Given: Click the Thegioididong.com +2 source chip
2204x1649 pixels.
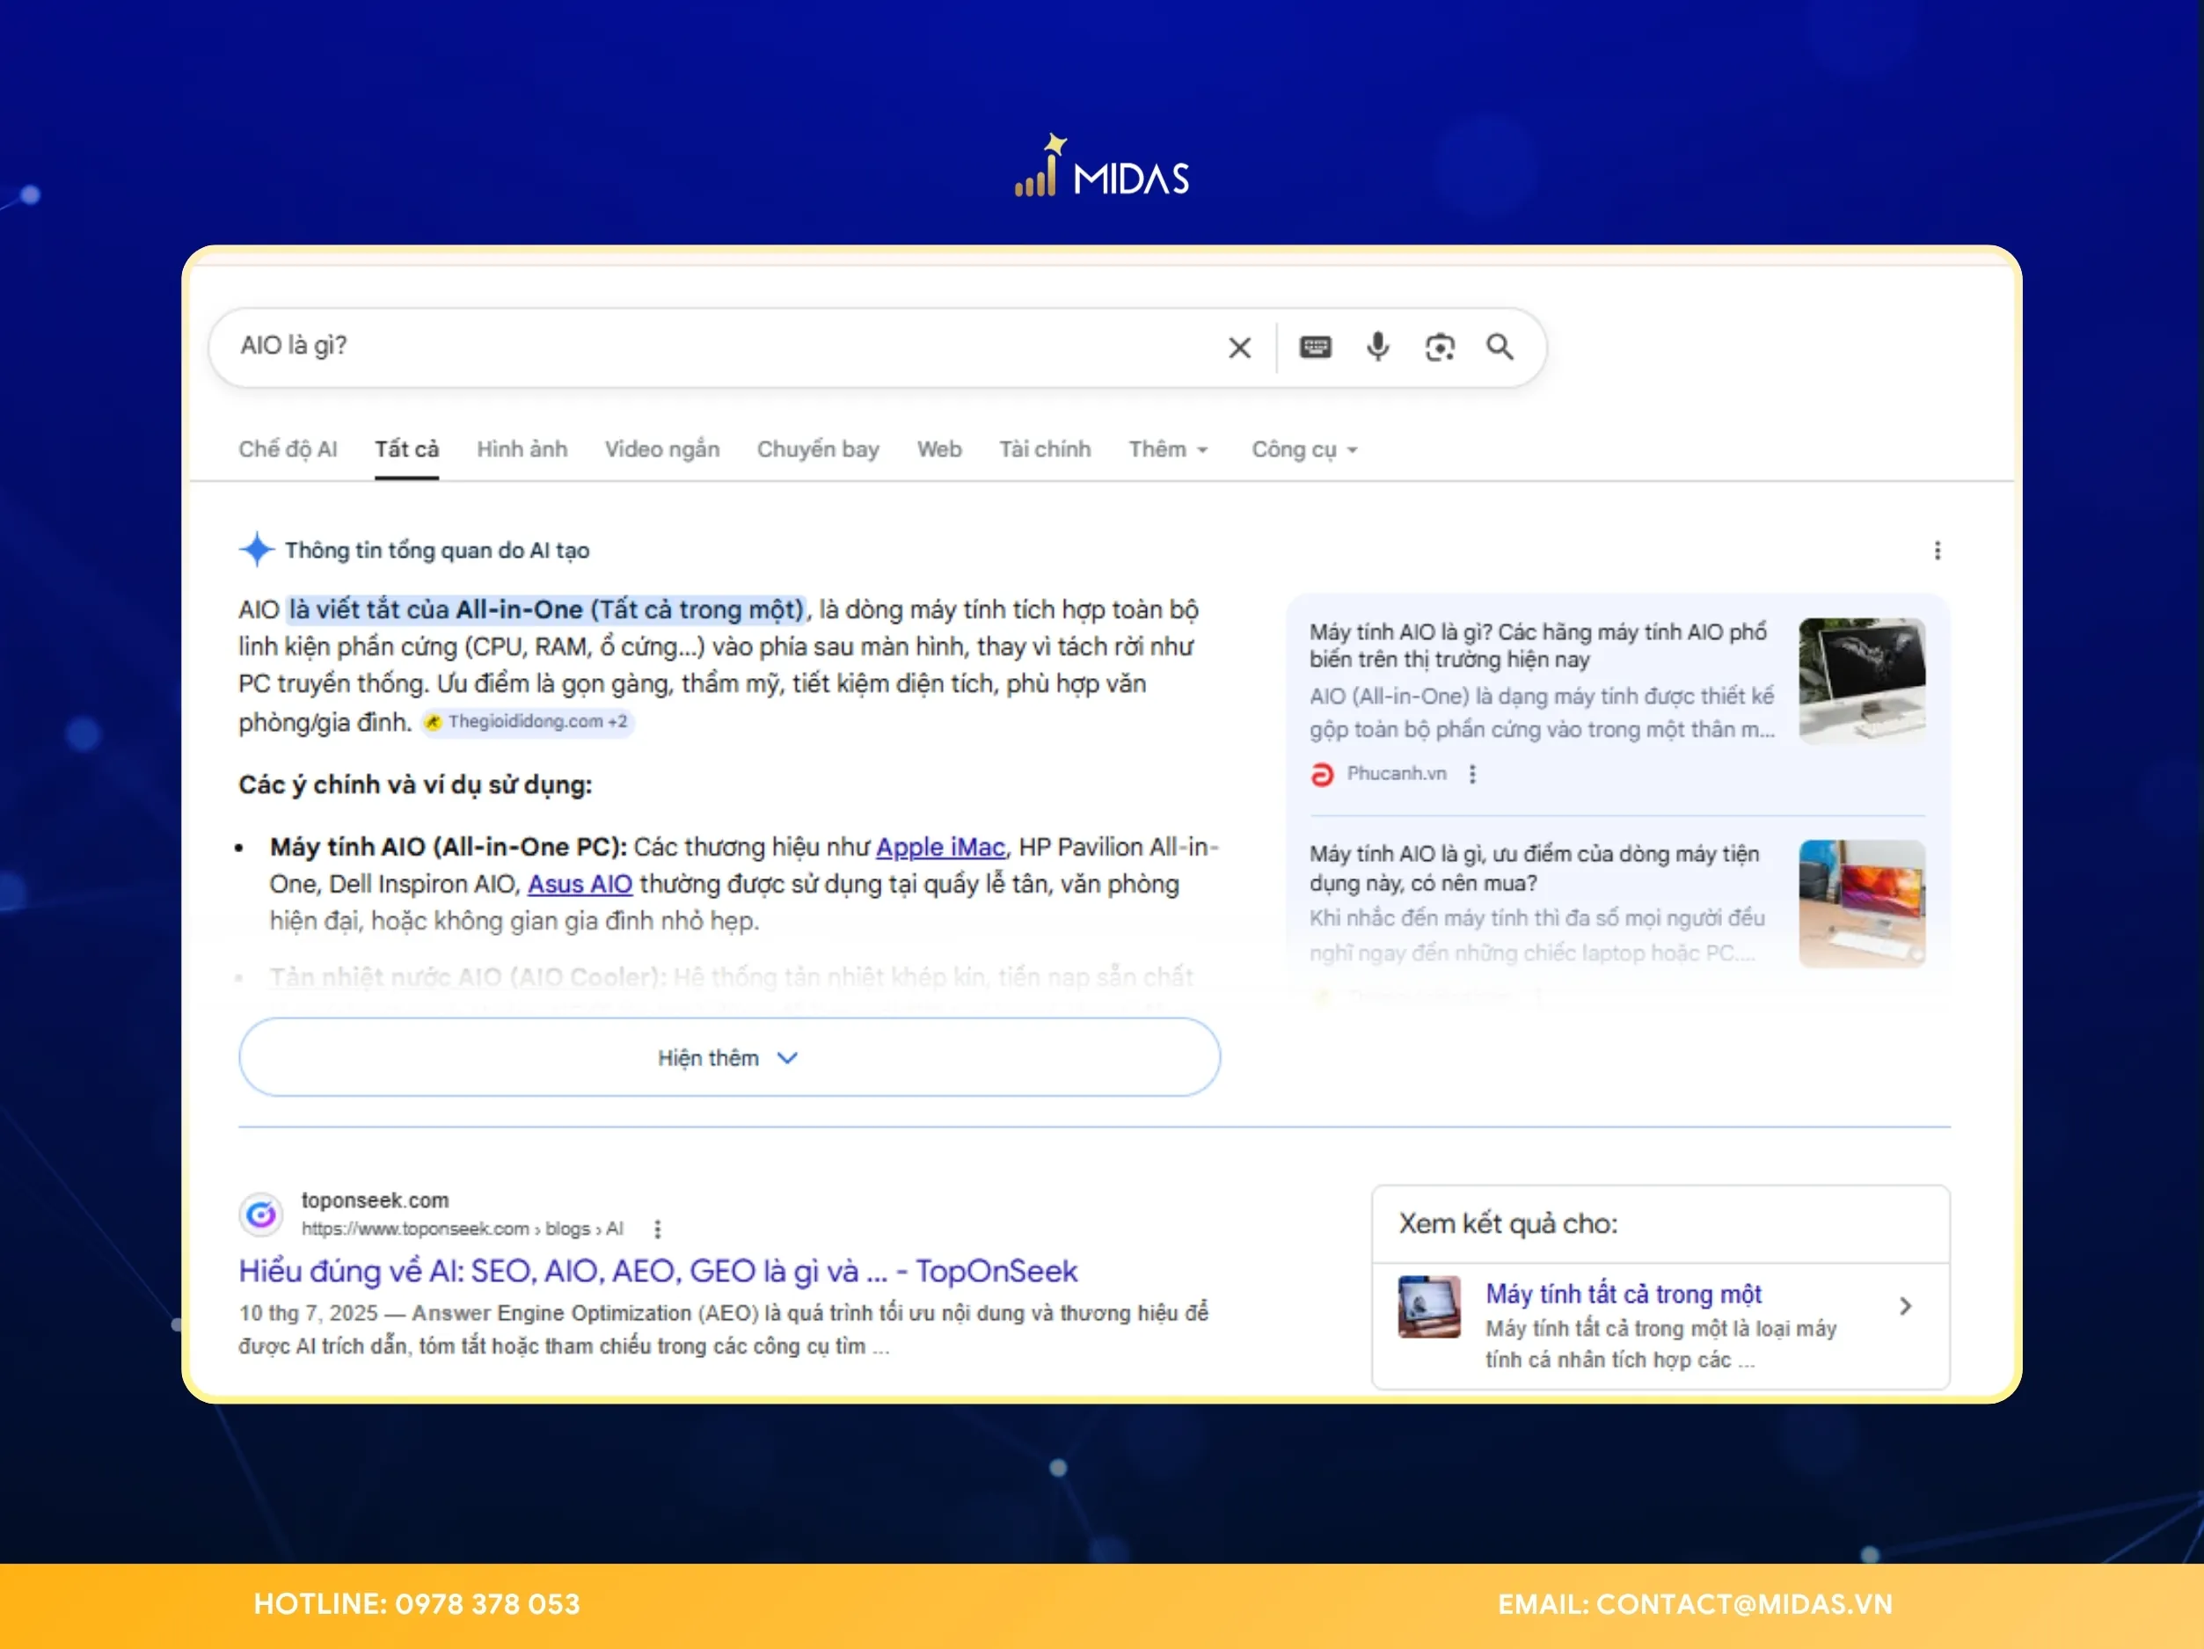Looking at the screenshot, I should [x=526, y=721].
